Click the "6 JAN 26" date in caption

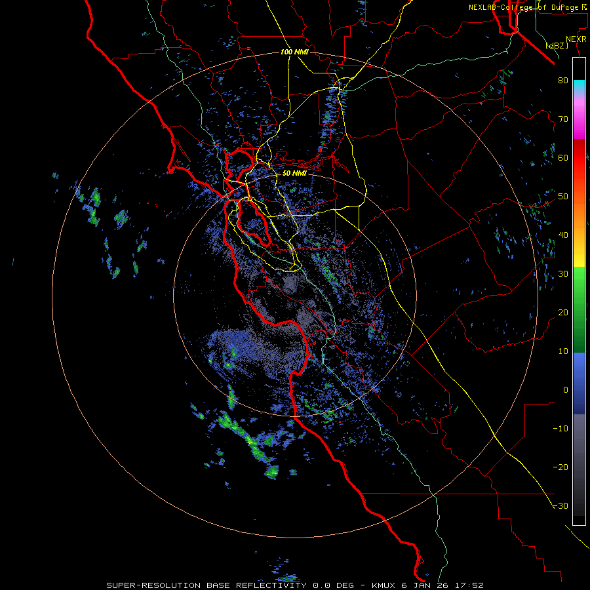pos(424,585)
